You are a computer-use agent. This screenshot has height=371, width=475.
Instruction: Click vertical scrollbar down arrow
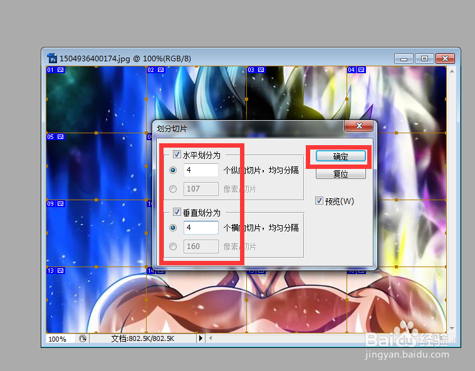[452, 328]
